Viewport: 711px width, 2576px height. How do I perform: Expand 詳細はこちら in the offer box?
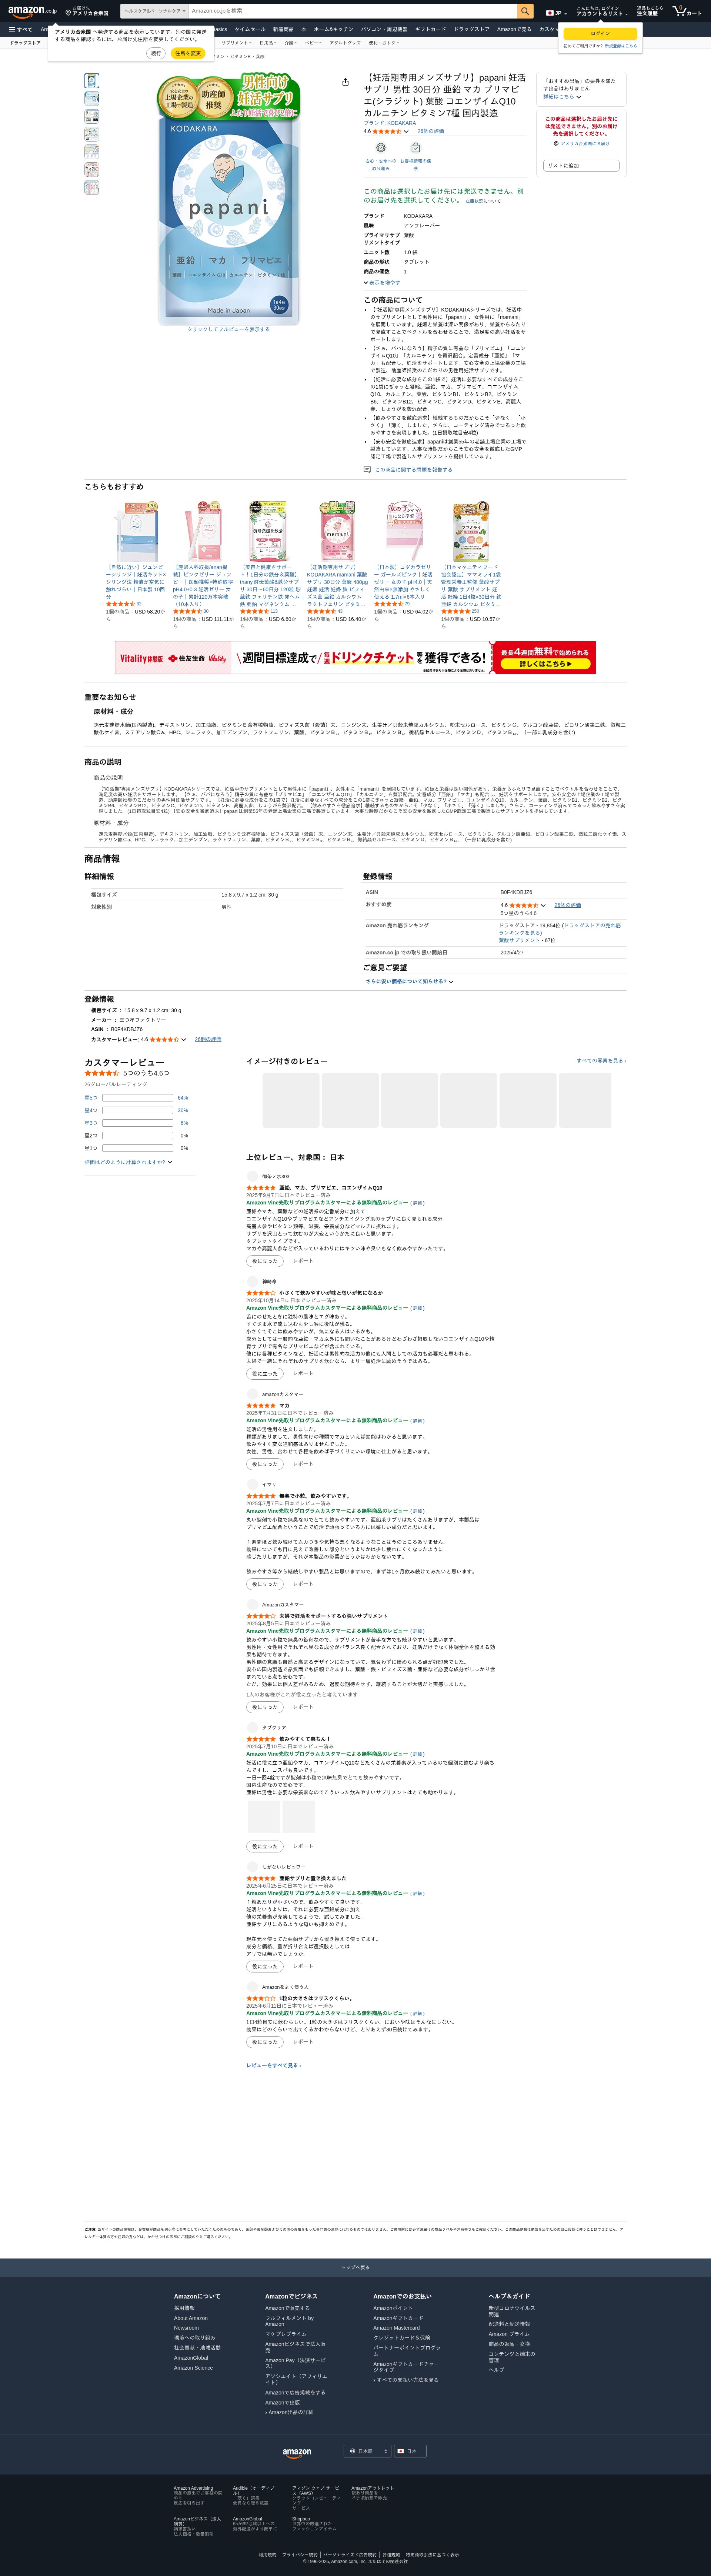[562, 97]
